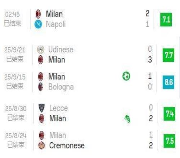Select the 7.7 rating for Udinese match
180x158 pixels.
click(168, 55)
